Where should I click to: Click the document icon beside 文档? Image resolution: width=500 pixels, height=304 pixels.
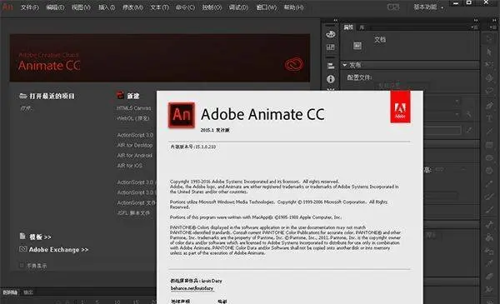(357, 46)
